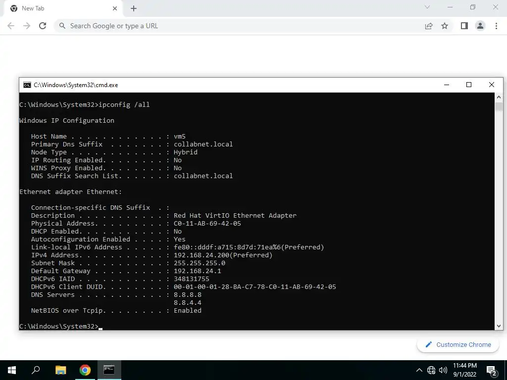Click default gateway 192.168.24.1
Screen dimensions: 507x380
[197, 271]
